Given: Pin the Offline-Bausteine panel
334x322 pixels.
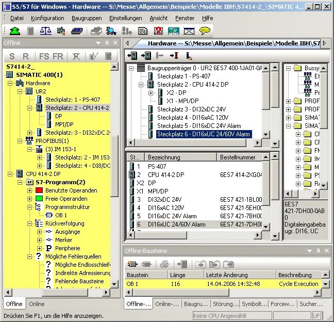Looking at the screenshot, I should (x=318, y=251).
